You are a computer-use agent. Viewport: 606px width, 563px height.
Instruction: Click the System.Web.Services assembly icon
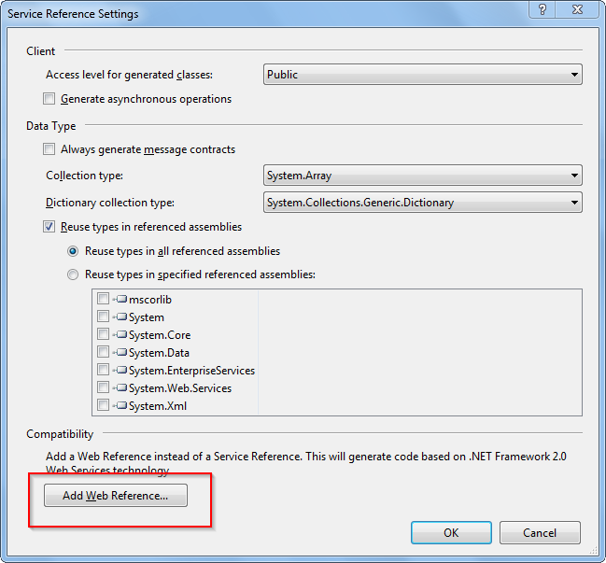pos(120,387)
